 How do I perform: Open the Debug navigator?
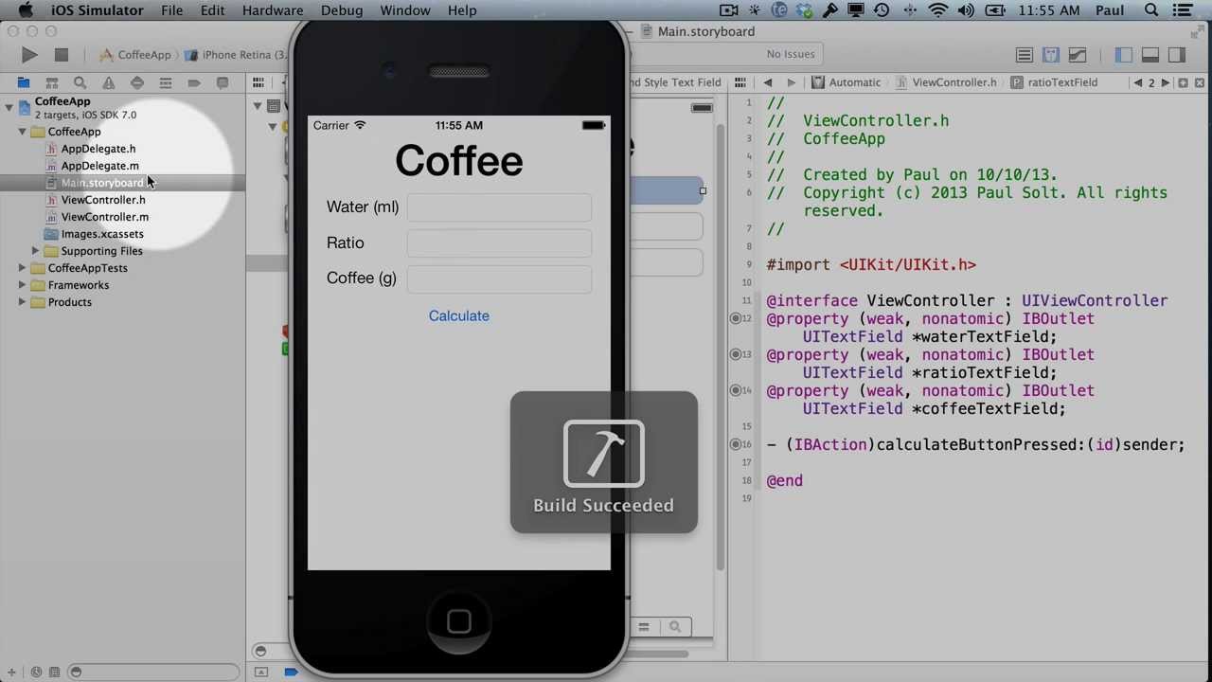coord(166,83)
